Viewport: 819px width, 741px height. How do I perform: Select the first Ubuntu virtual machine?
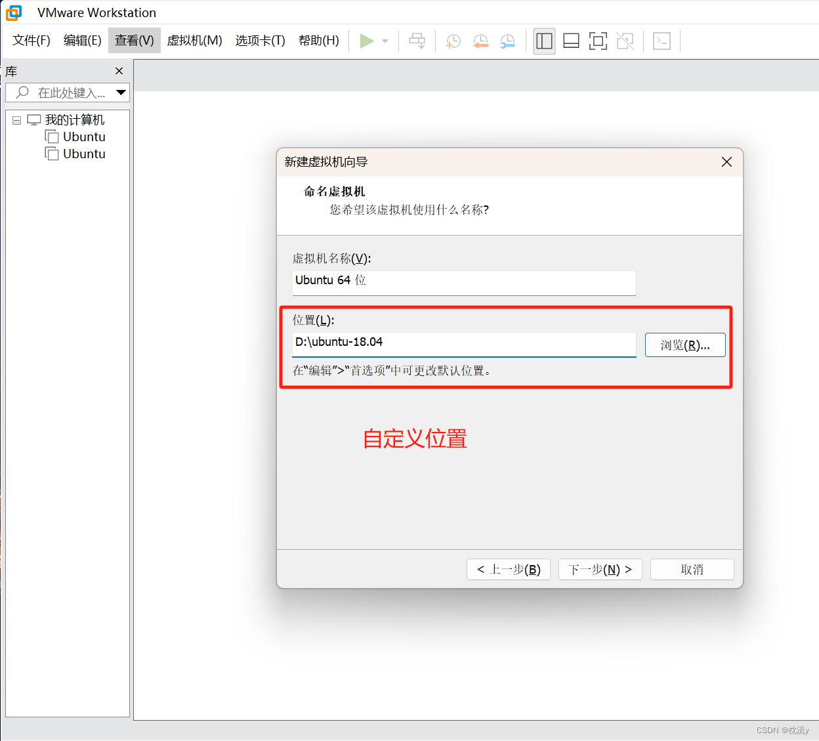coord(84,137)
